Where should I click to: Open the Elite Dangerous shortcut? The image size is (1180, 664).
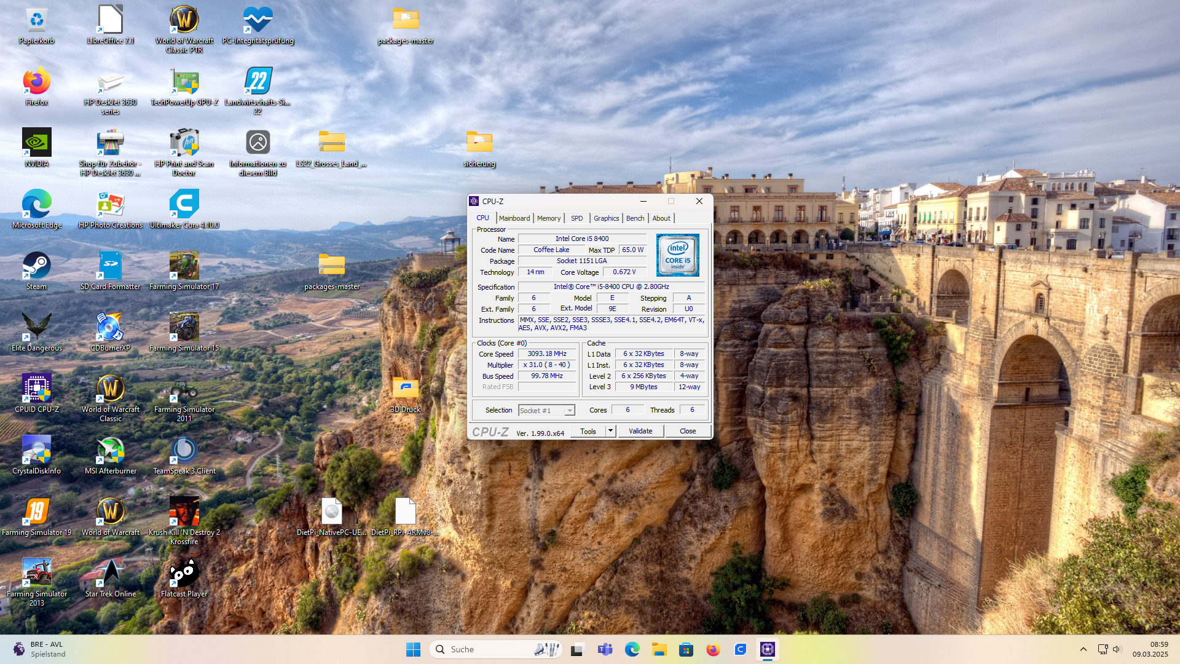click(x=36, y=328)
